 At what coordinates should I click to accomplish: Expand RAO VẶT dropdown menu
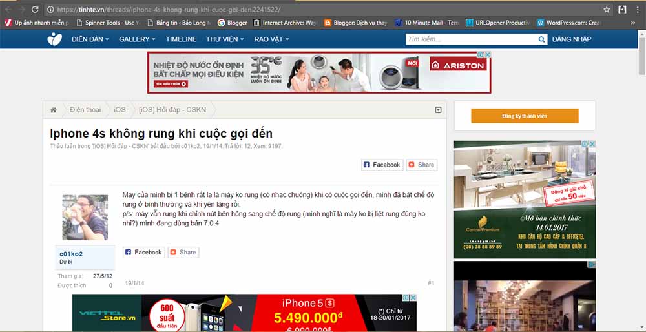[x=271, y=39]
